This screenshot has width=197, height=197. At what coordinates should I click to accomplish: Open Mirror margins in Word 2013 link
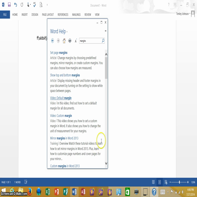[x=64, y=138]
